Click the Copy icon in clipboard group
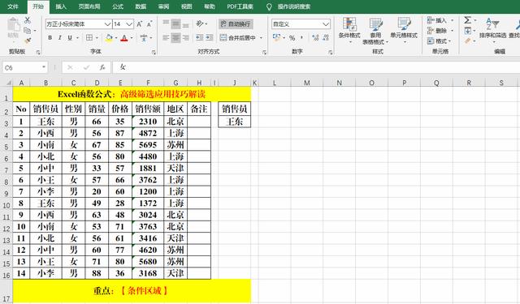The image size is (520, 304). [x=28, y=31]
